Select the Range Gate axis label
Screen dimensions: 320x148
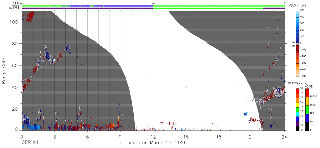(x=4, y=71)
